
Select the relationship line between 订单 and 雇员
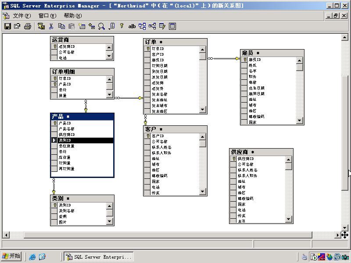point(224,59)
